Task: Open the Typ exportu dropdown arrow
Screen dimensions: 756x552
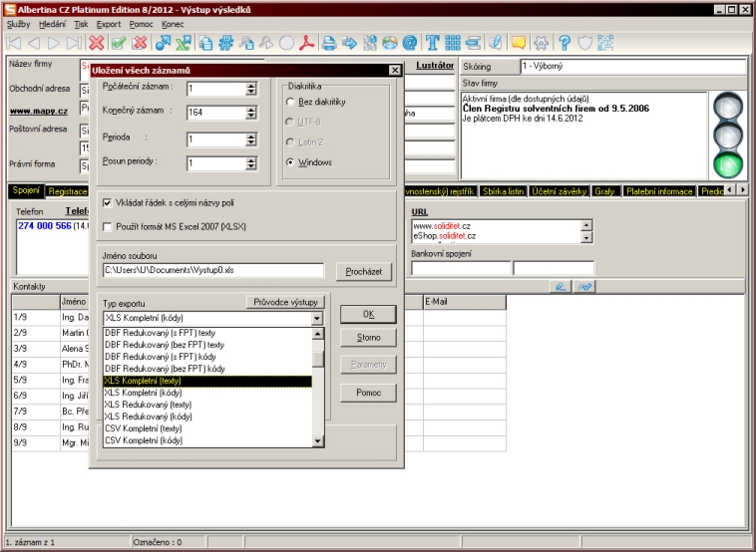Action: pyautogui.click(x=317, y=319)
